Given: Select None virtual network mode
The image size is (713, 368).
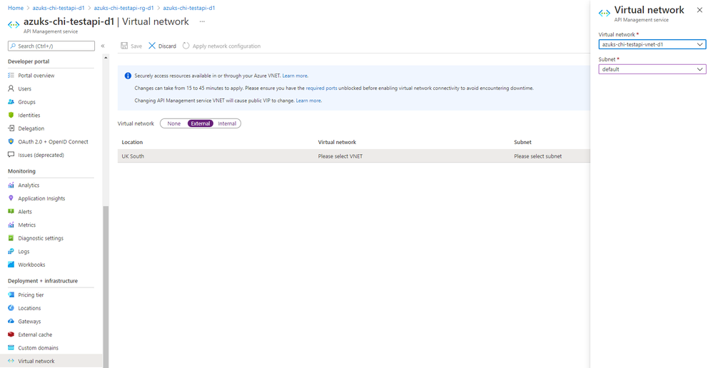Looking at the screenshot, I should click(173, 123).
